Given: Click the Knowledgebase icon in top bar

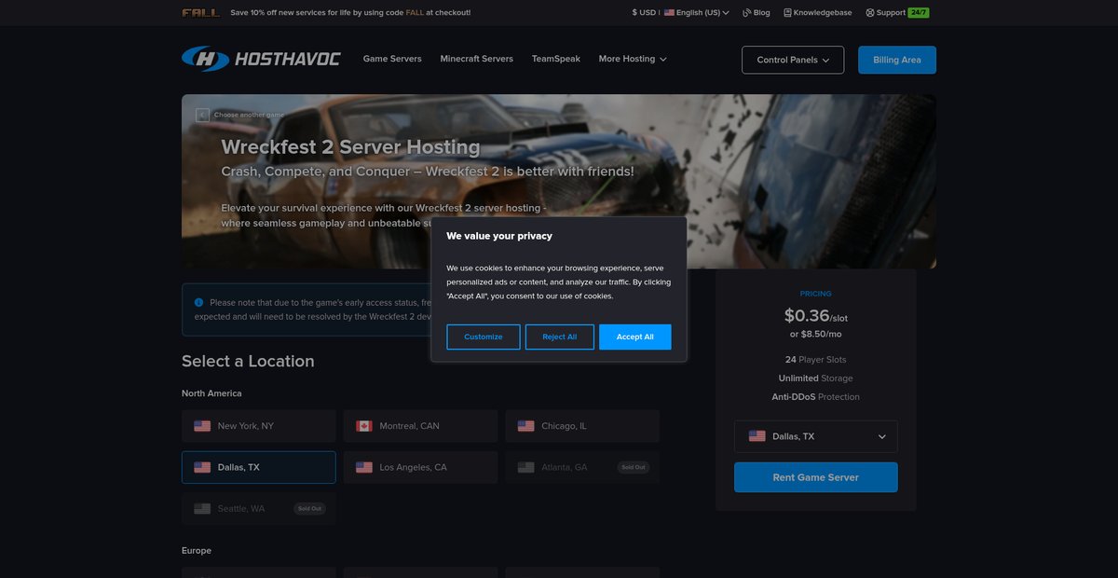Looking at the screenshot, I should coord(787,13).
